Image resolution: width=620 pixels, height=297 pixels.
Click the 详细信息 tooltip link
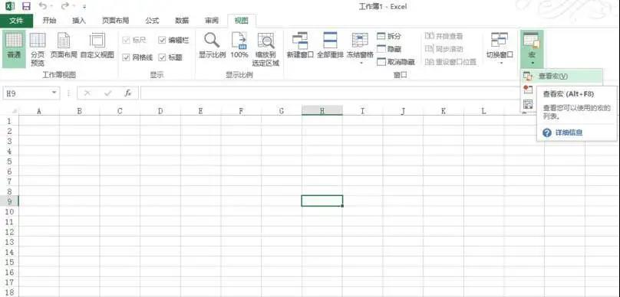click(569, 133)
